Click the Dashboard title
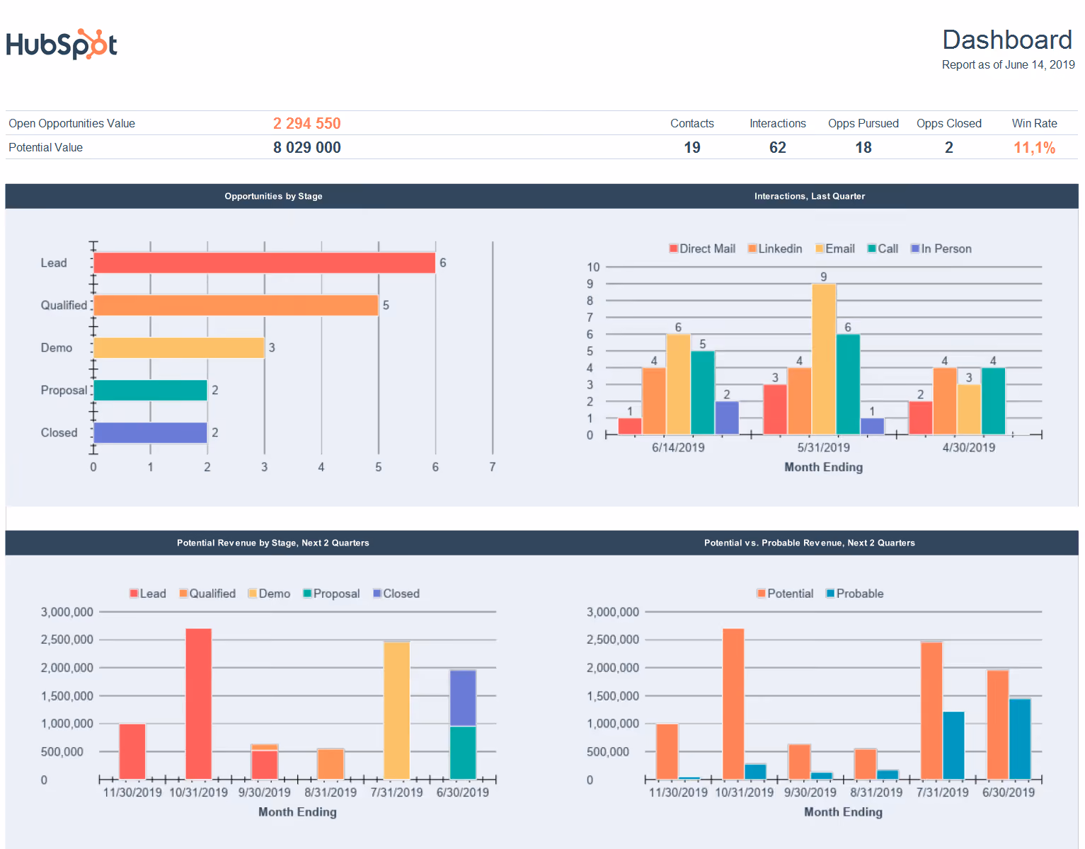Image resolution: width=1085 pixels, height=849 pixels. (1007, 40)
